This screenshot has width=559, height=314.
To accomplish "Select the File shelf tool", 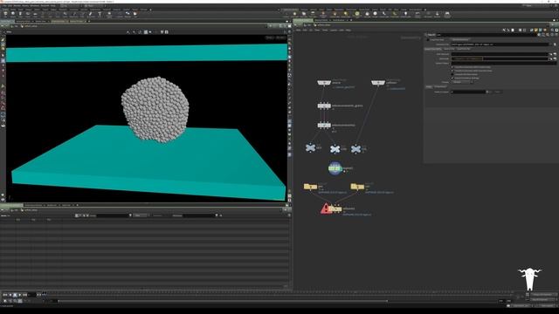I will point(135,14).
